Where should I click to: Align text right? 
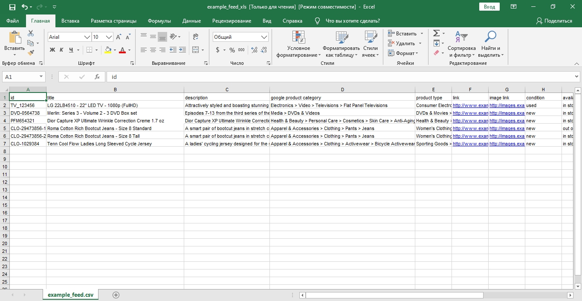point(162,50)
